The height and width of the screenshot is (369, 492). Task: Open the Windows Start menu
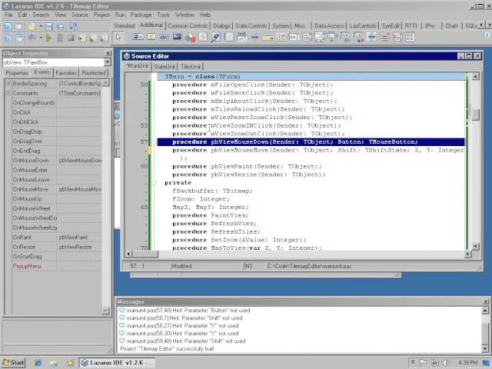13,363
